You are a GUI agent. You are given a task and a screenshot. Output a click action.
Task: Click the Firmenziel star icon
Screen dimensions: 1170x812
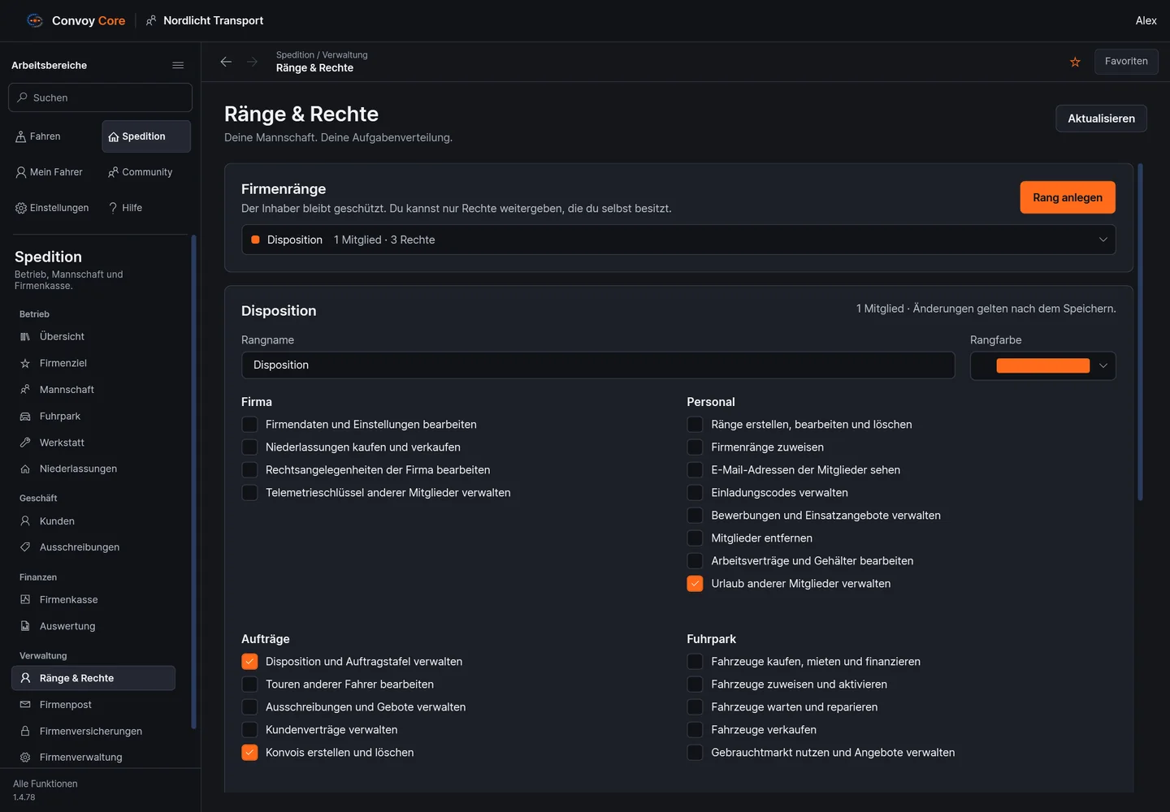pyautogui.click(x=25, y=363)
